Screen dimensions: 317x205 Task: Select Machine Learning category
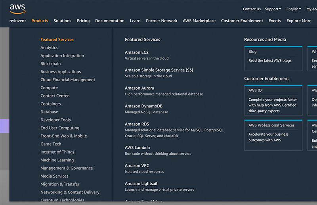[x=57, y=160]
